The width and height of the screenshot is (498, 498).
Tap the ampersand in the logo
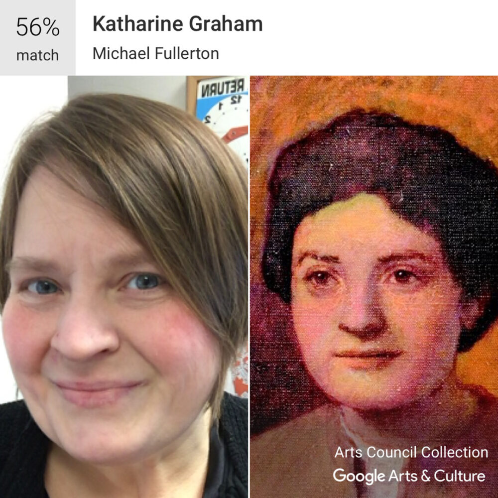click(x=425, y=476)
